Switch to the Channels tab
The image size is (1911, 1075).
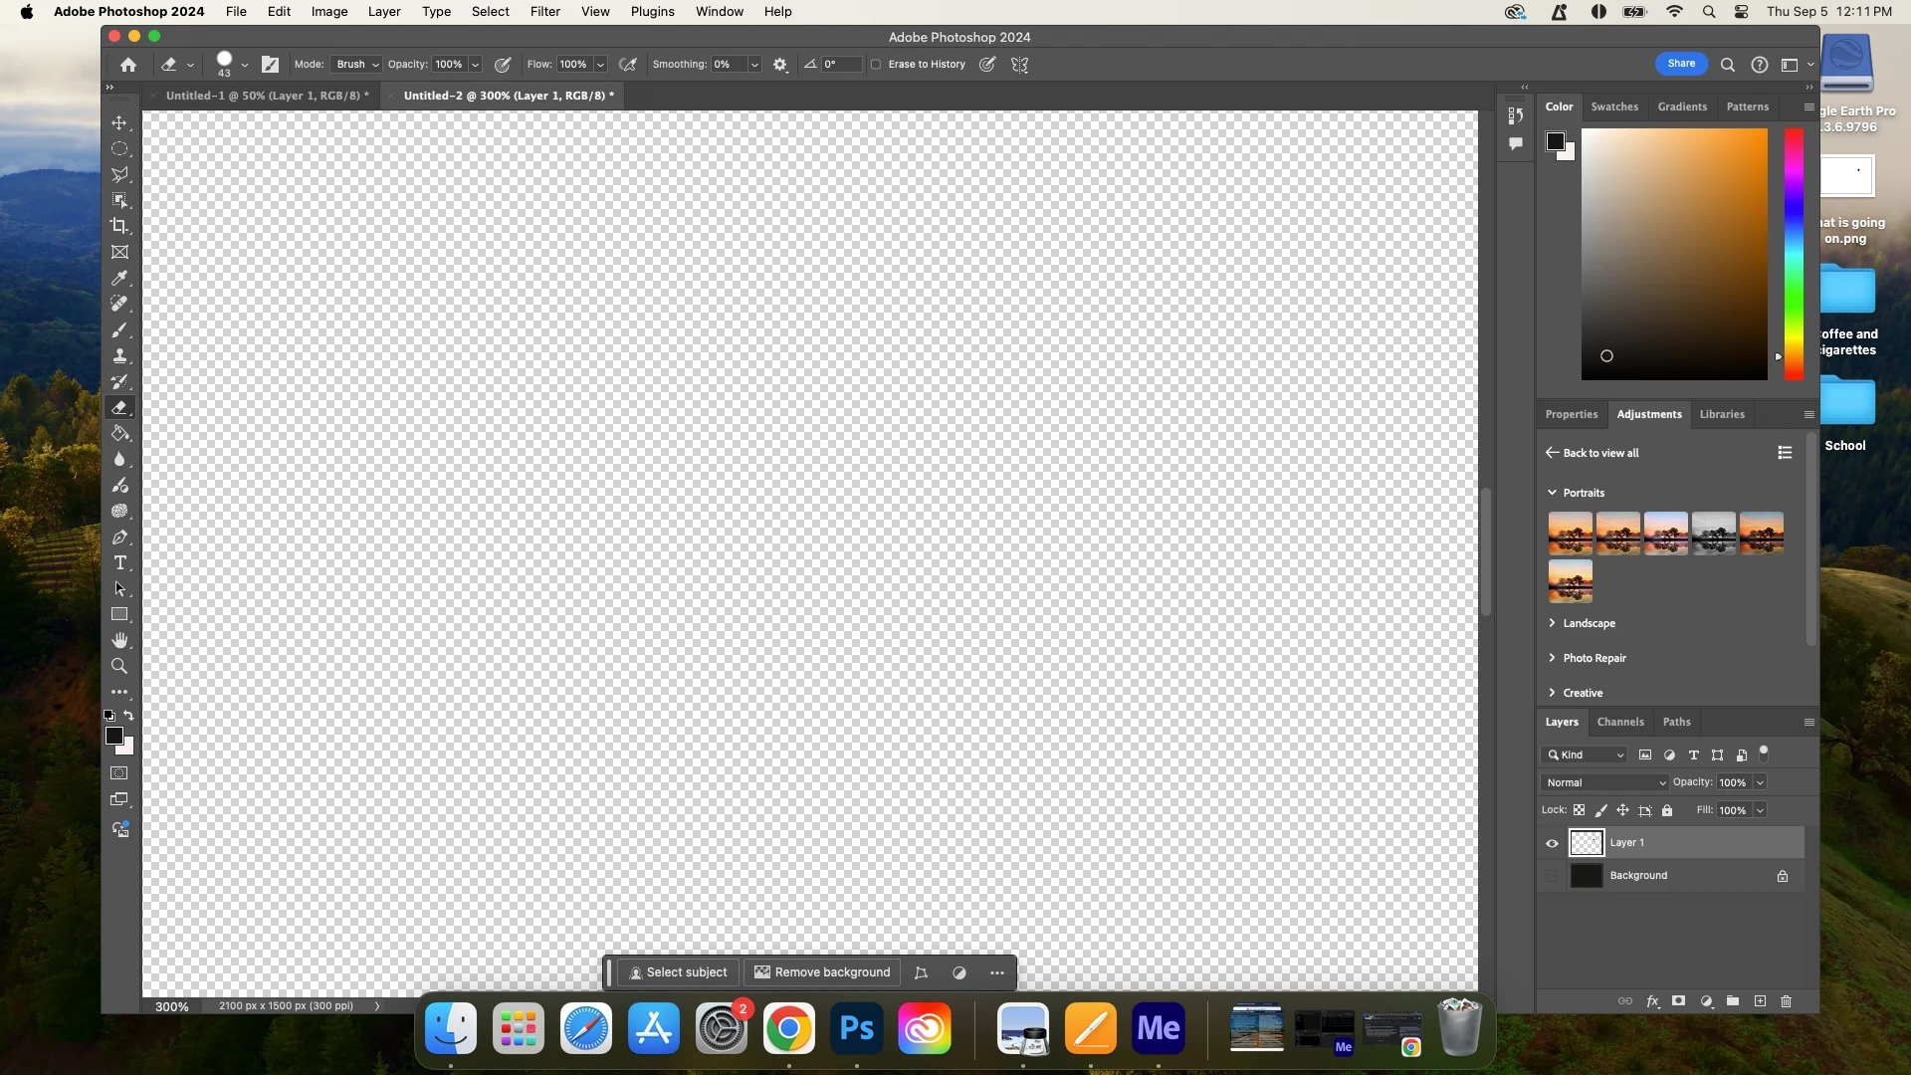[x=1619, y=722]
